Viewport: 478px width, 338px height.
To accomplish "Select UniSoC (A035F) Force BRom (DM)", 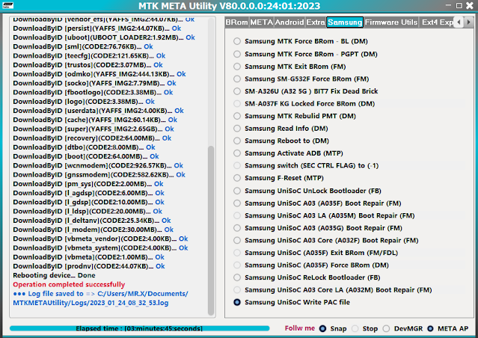I will pyautogui.click(x=311, y=265).
